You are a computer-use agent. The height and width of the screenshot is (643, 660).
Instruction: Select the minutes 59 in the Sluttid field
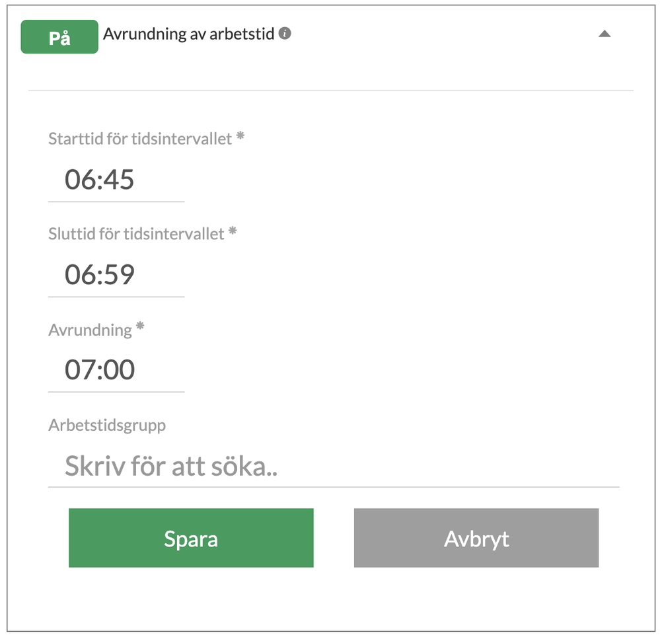tap(120, 275)
